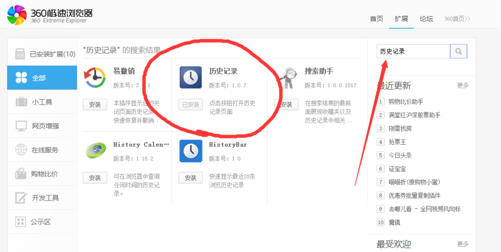
Task: Click the 易撤销 extension icon
Action: [95, 78]
